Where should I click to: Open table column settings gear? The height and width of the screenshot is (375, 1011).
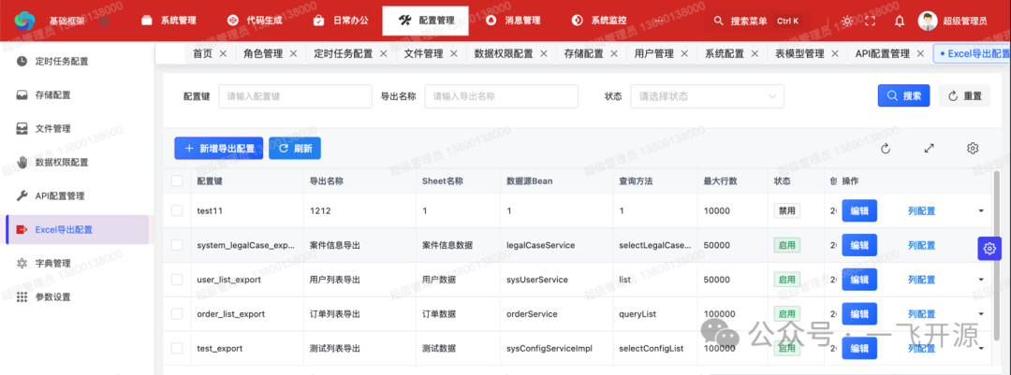(973, 148)
